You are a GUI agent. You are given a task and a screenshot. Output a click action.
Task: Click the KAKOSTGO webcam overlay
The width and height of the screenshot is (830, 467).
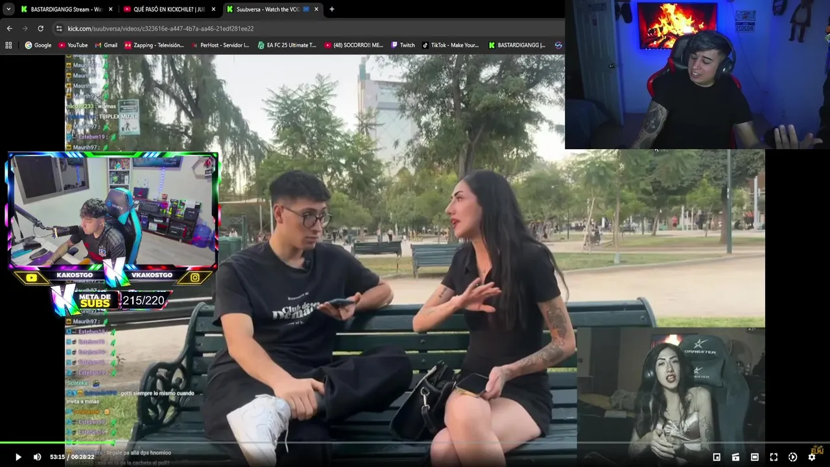[x=113, y=211]
